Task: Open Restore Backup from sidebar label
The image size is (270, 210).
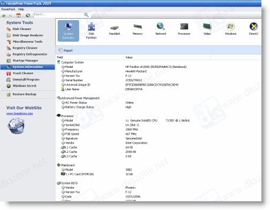Action: pyautogui.click(x=24, y=94)
